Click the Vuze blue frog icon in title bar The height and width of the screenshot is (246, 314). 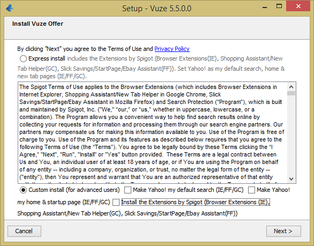[10, 8]
